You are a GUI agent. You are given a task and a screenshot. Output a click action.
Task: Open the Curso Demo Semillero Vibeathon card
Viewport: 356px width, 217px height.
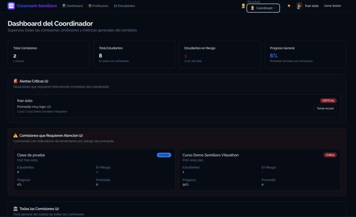click(260, 170)
